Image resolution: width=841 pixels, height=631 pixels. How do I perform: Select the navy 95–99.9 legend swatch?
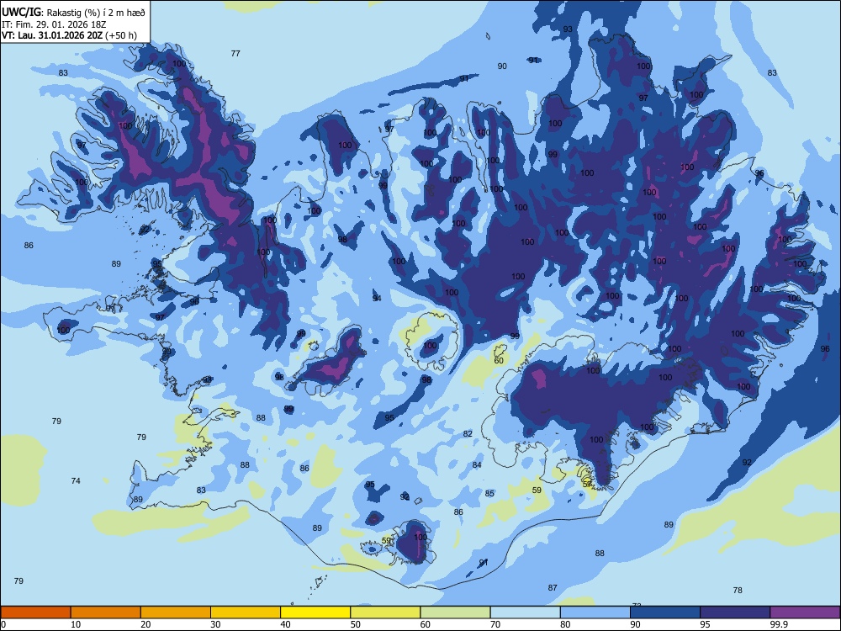coord(735,612)
